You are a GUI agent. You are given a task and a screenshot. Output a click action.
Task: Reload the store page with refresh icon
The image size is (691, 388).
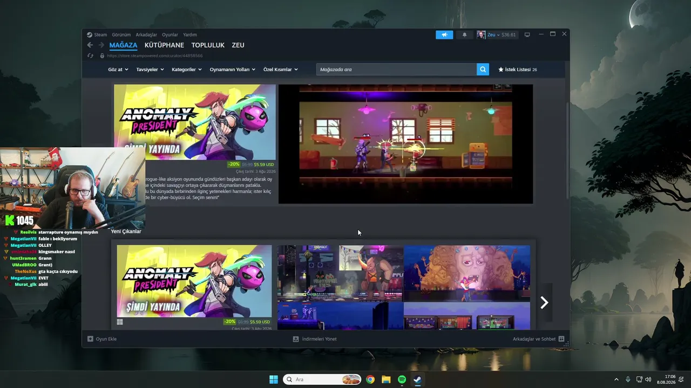pos(90,56)
